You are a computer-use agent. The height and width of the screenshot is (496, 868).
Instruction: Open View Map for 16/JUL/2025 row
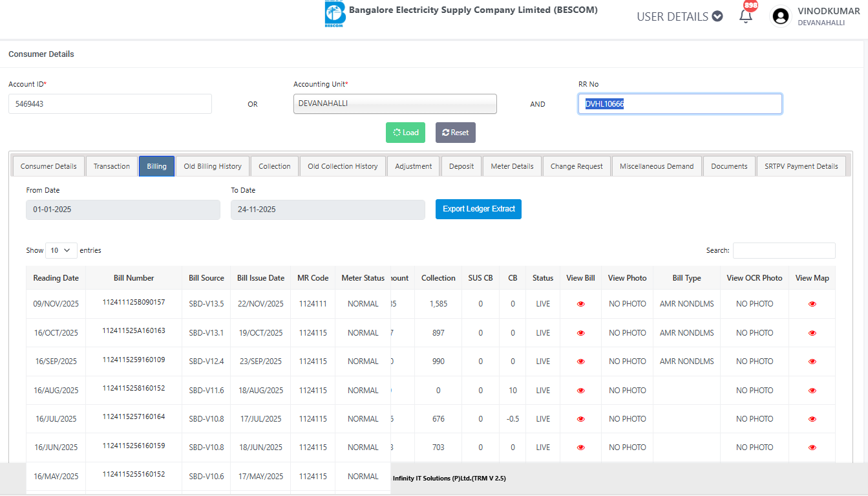pos(812,419)
